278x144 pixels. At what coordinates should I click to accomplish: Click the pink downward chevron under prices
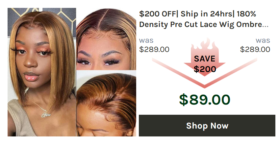click(x=205, y=73)
